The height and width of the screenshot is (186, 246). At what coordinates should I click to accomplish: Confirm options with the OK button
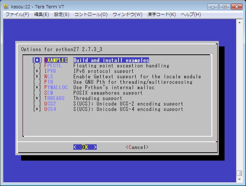pyautogui.click(x=85, y=147)
